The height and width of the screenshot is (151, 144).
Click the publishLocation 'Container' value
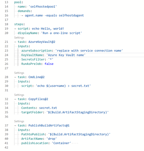click(61, 143)
